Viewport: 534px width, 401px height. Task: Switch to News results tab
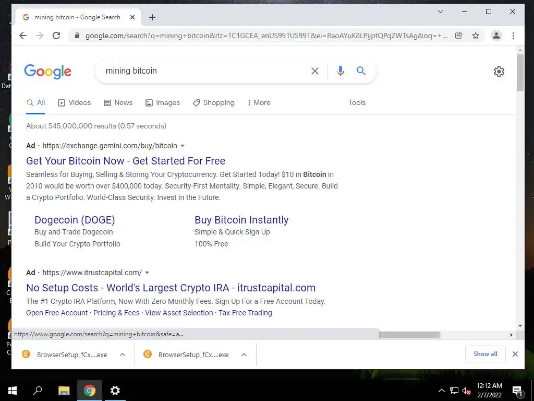[118, 103]
